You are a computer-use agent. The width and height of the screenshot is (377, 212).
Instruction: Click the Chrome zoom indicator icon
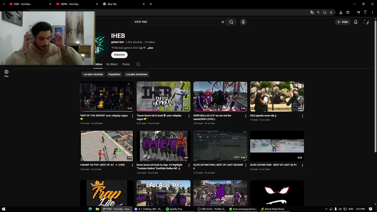(x=318, y=12)
